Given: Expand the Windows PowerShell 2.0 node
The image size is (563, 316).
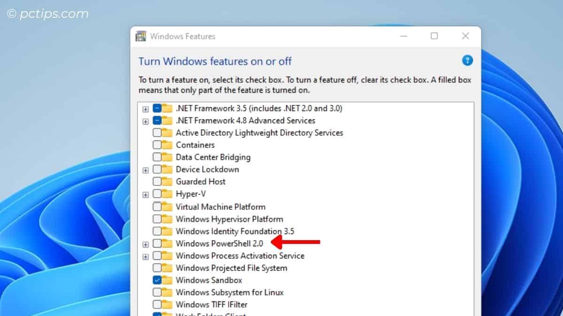Looking at the screenshot, I should pyautogui.click(x=145, y=243).
